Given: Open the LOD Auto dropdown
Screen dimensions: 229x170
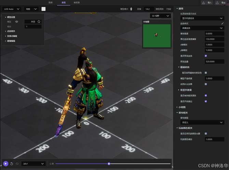Looking at the screenshot, I should click(x=12, y=9).
